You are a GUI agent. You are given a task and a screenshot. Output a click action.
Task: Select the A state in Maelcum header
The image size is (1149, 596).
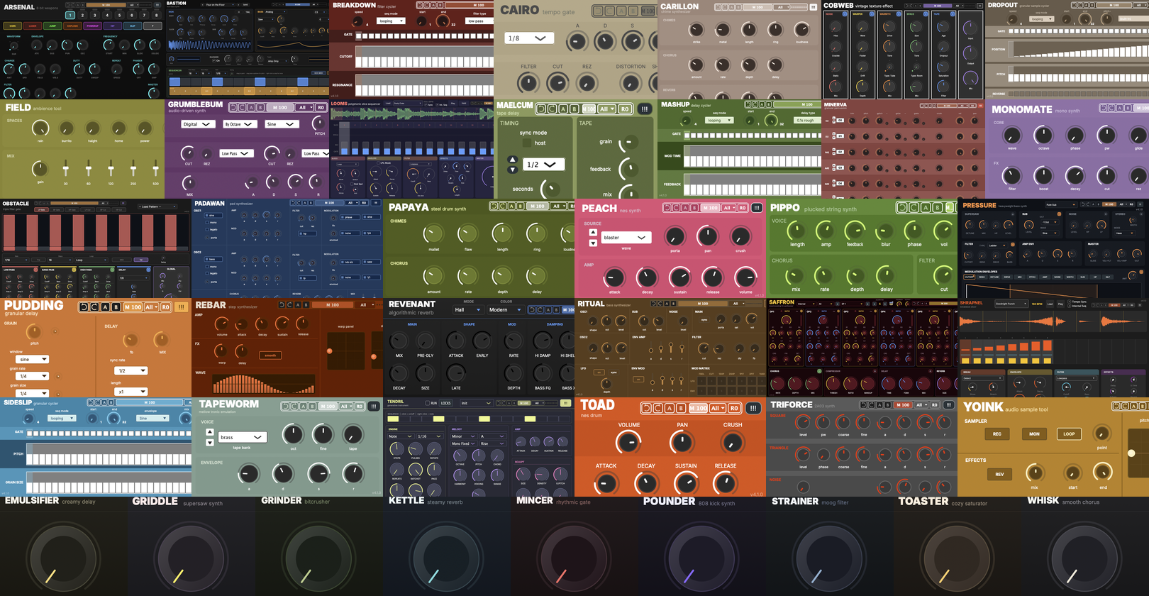(563, 109)
